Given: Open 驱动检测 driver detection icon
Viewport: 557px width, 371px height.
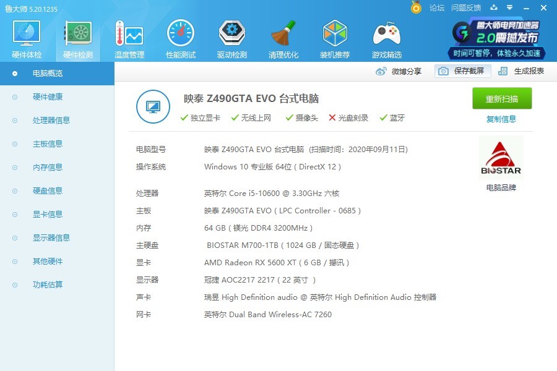Looking at the screenshot, I should 232,39.
